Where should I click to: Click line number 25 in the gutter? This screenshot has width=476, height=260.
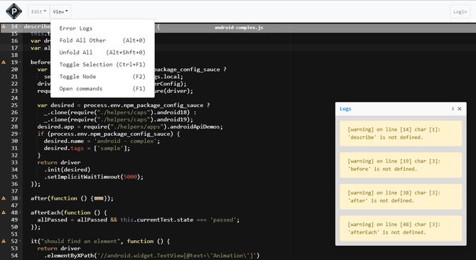pos(14,105)
